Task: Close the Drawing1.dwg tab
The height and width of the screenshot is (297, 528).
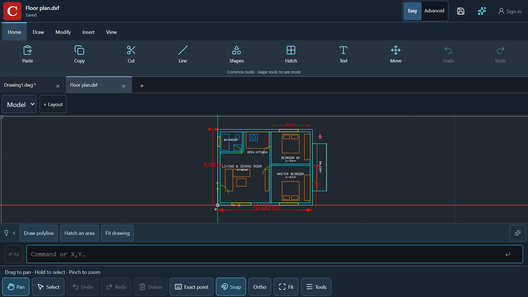Action: [58, 86]
